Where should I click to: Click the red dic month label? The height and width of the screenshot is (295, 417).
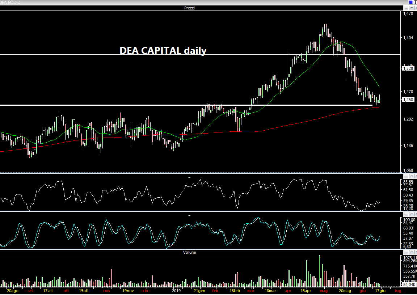click(146, 291)
